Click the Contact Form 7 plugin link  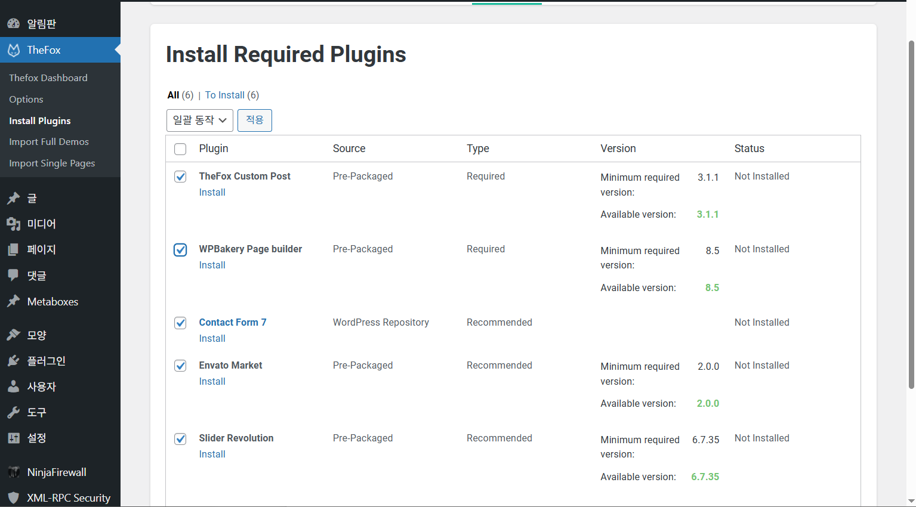(233, 322)
